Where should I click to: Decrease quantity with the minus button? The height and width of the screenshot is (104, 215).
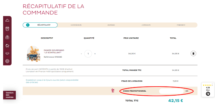[x=81, y=54]
